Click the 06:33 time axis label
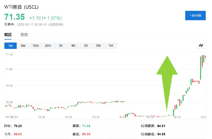The image size is (212, 139). coord(177,117)
